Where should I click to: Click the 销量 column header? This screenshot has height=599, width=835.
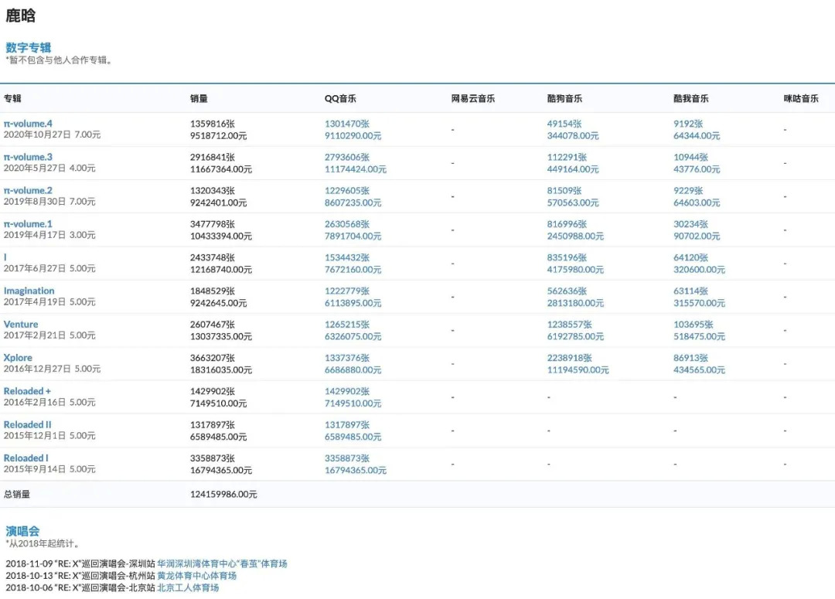199,98
